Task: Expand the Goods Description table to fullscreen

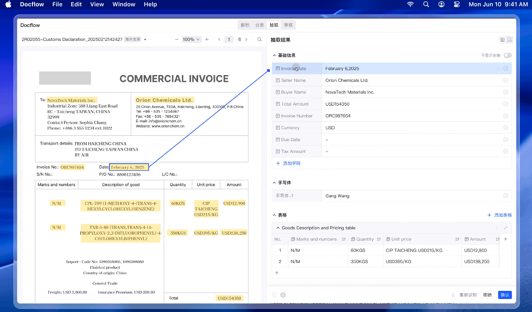Action: point(505,228)
